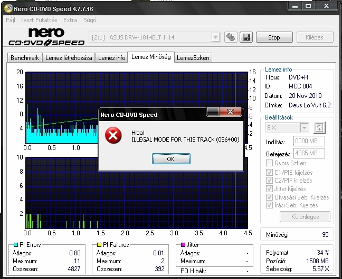Click the disc ID value 'MCC 004'
The height and width of the screenshot is (279, 342).
pos(300,86)
